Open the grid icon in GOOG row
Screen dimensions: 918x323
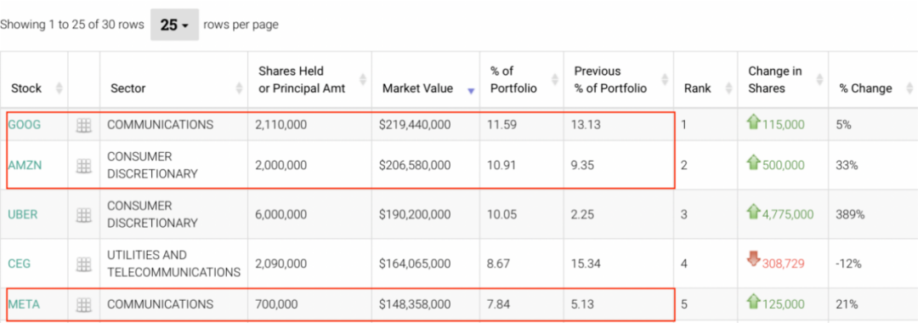84,125
